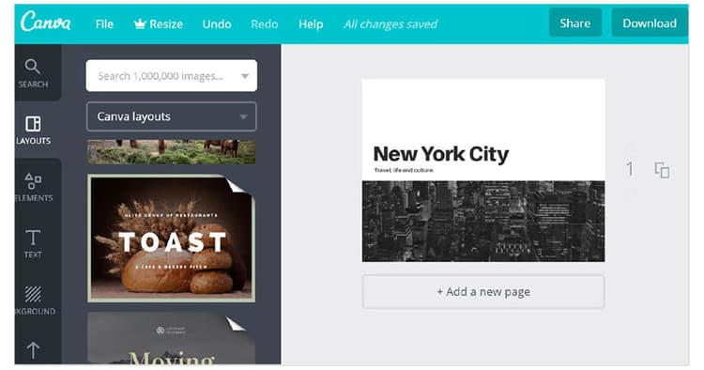Click Undo in the top bar
The height and width of the screenshot is (370, 704).
pyautogui.click(x=217, y=23)
